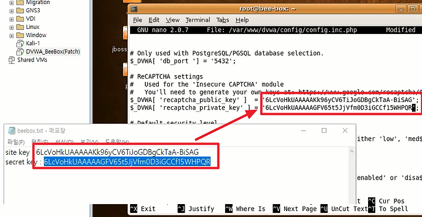Image resolution: width=422 pixels, height=217 pixels.
Task: Select the Window folder icon
Action: [x=20, y=35]
